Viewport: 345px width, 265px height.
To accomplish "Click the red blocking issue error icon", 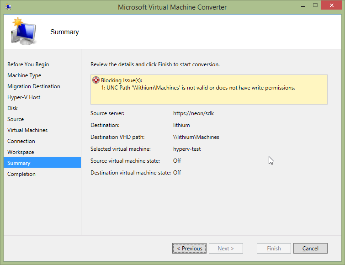I will (96, 80).
